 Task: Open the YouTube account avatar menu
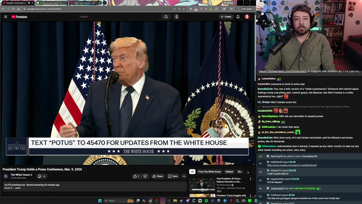point(247,17)
